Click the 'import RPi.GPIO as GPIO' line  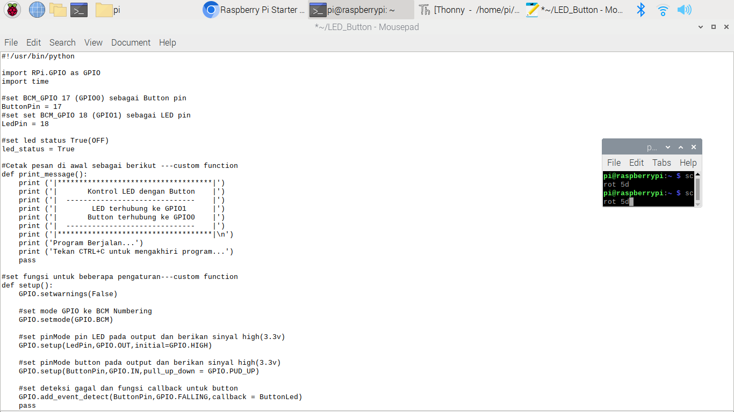tap(51, 73)
